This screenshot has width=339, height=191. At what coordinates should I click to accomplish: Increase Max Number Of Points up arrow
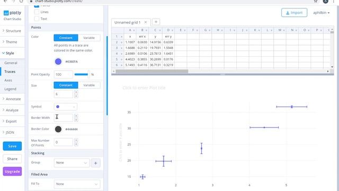[76, 140]
